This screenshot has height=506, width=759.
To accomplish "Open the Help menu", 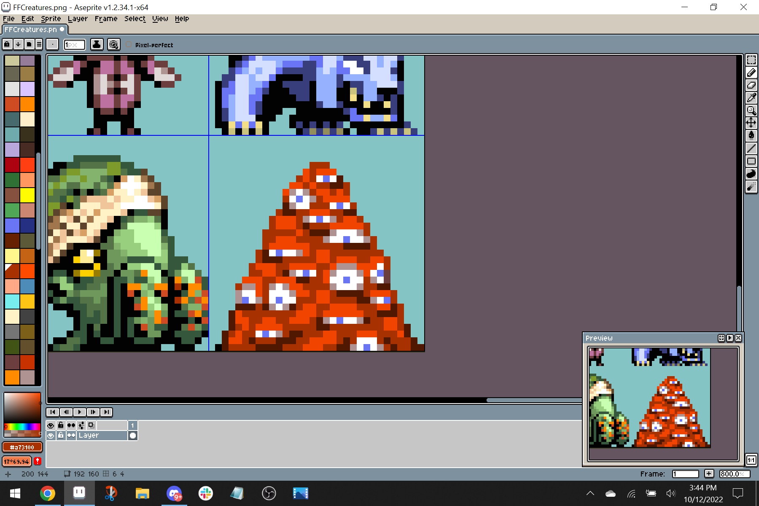I will pos(182,19).
